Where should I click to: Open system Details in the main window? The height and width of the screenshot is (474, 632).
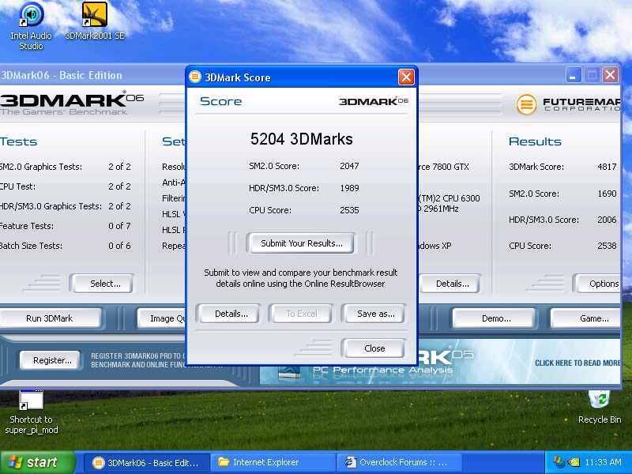coord(451,284)
